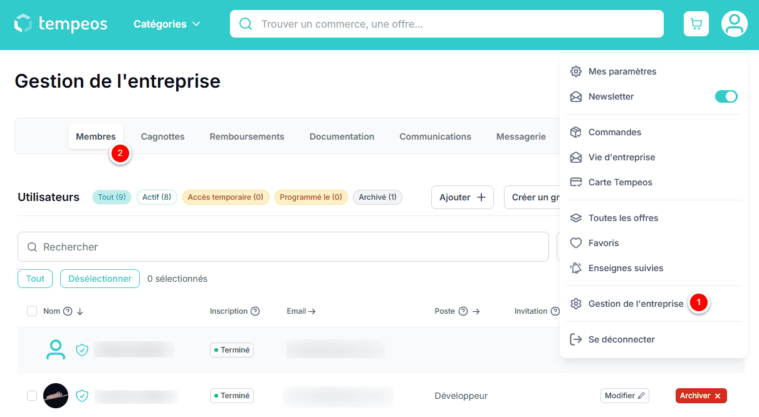The width and height of the screenshot is (759, 417).
Task: Click the help icon next to Poste
Action: [463, 311]
